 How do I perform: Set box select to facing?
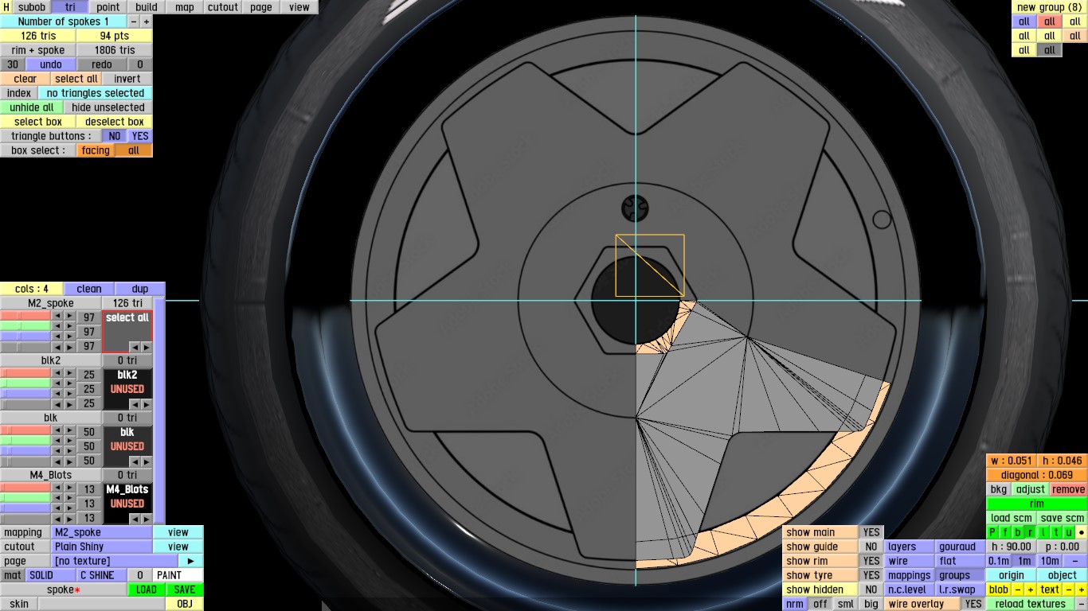(x=96, y=150)
